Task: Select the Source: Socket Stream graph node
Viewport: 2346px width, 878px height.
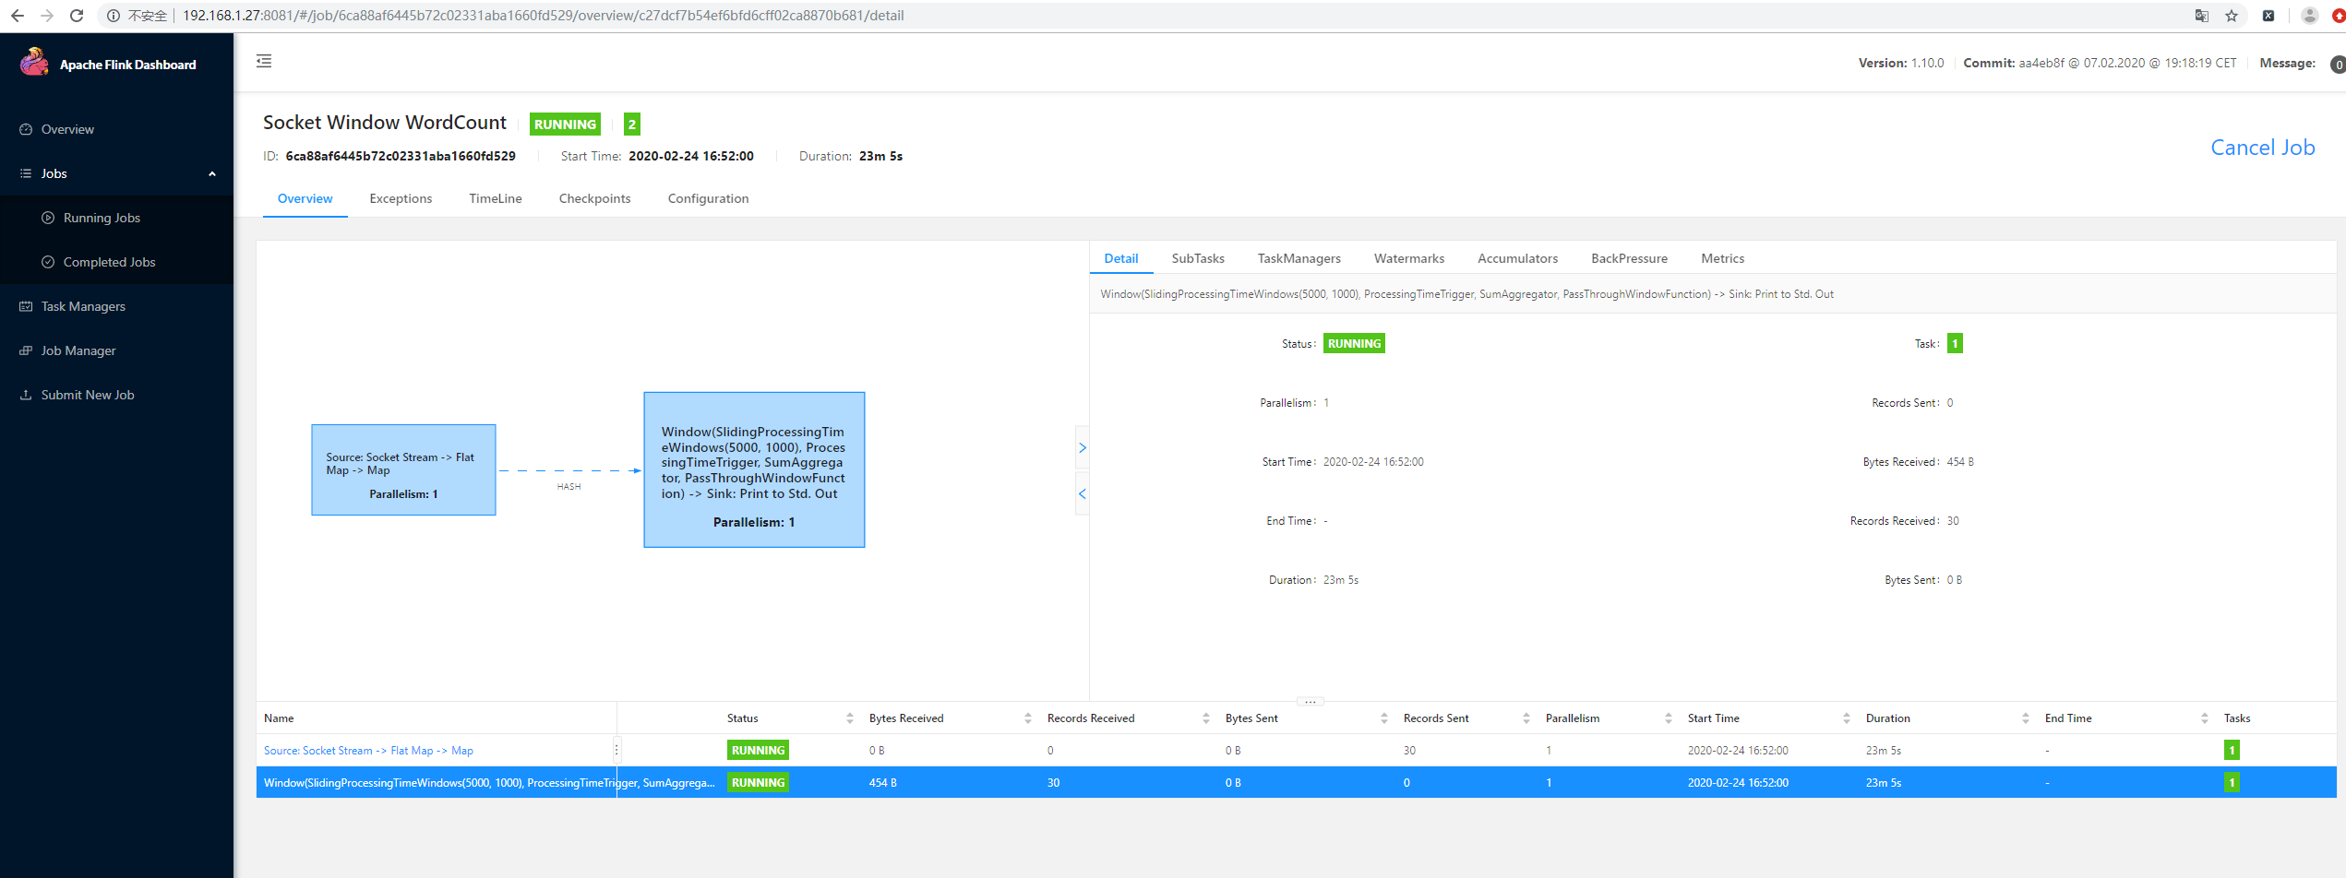Action: pyautogui.click(x=403, y=470)
